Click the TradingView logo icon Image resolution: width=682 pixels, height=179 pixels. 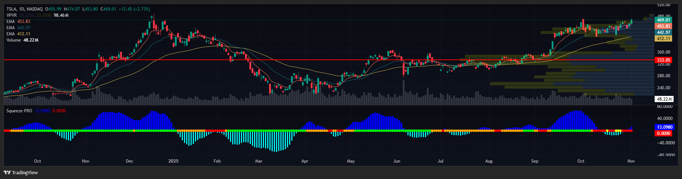[7, 172]
